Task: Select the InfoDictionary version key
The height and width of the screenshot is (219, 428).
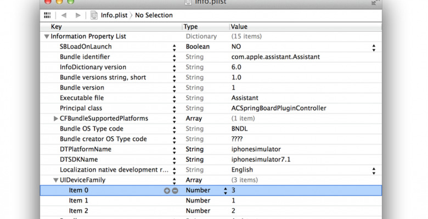Action: click(93, 67)
